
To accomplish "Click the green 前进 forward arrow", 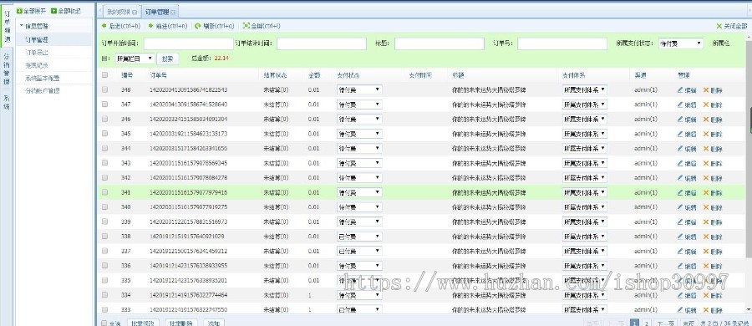I will (x=150, y=26).
